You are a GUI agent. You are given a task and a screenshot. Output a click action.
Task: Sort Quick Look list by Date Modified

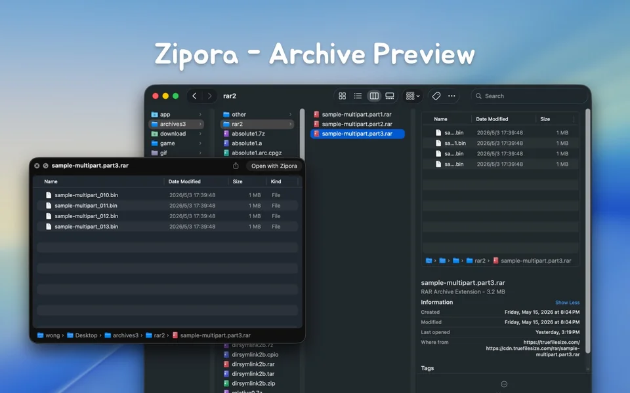coord(196,181)
